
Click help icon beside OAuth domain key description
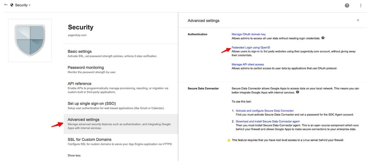323,38
